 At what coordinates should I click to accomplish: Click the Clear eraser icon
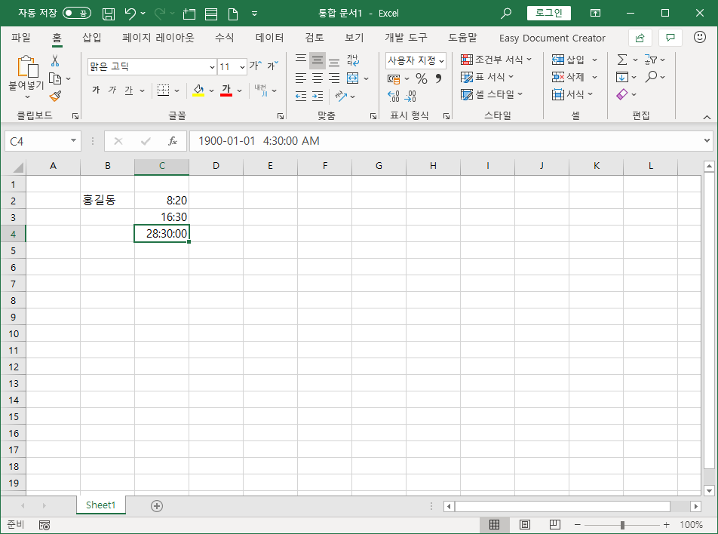pos(621,94)
